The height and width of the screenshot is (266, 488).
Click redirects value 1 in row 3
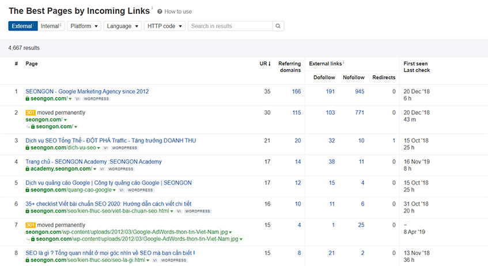pos(394,141)
